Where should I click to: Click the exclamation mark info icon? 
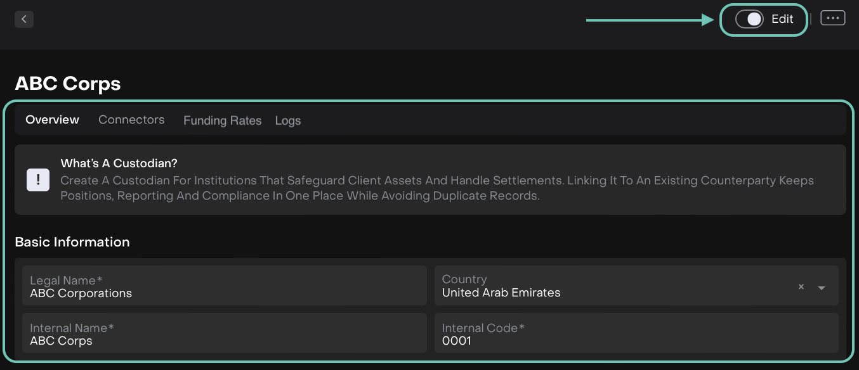[38, 180]
